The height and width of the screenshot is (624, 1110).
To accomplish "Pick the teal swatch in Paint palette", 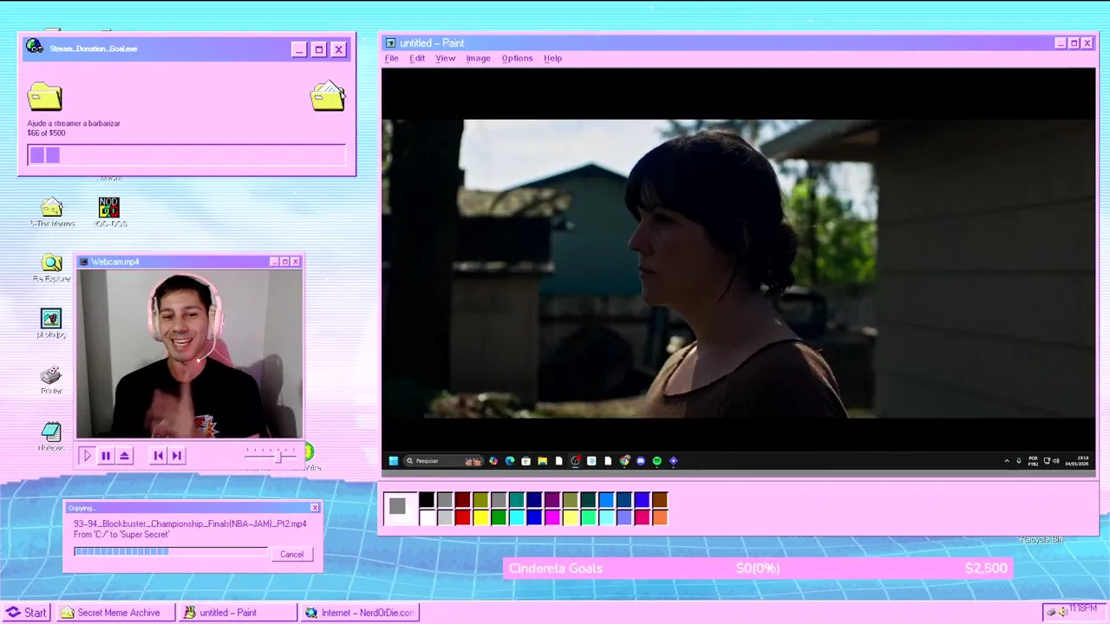I will click(517, 500).
